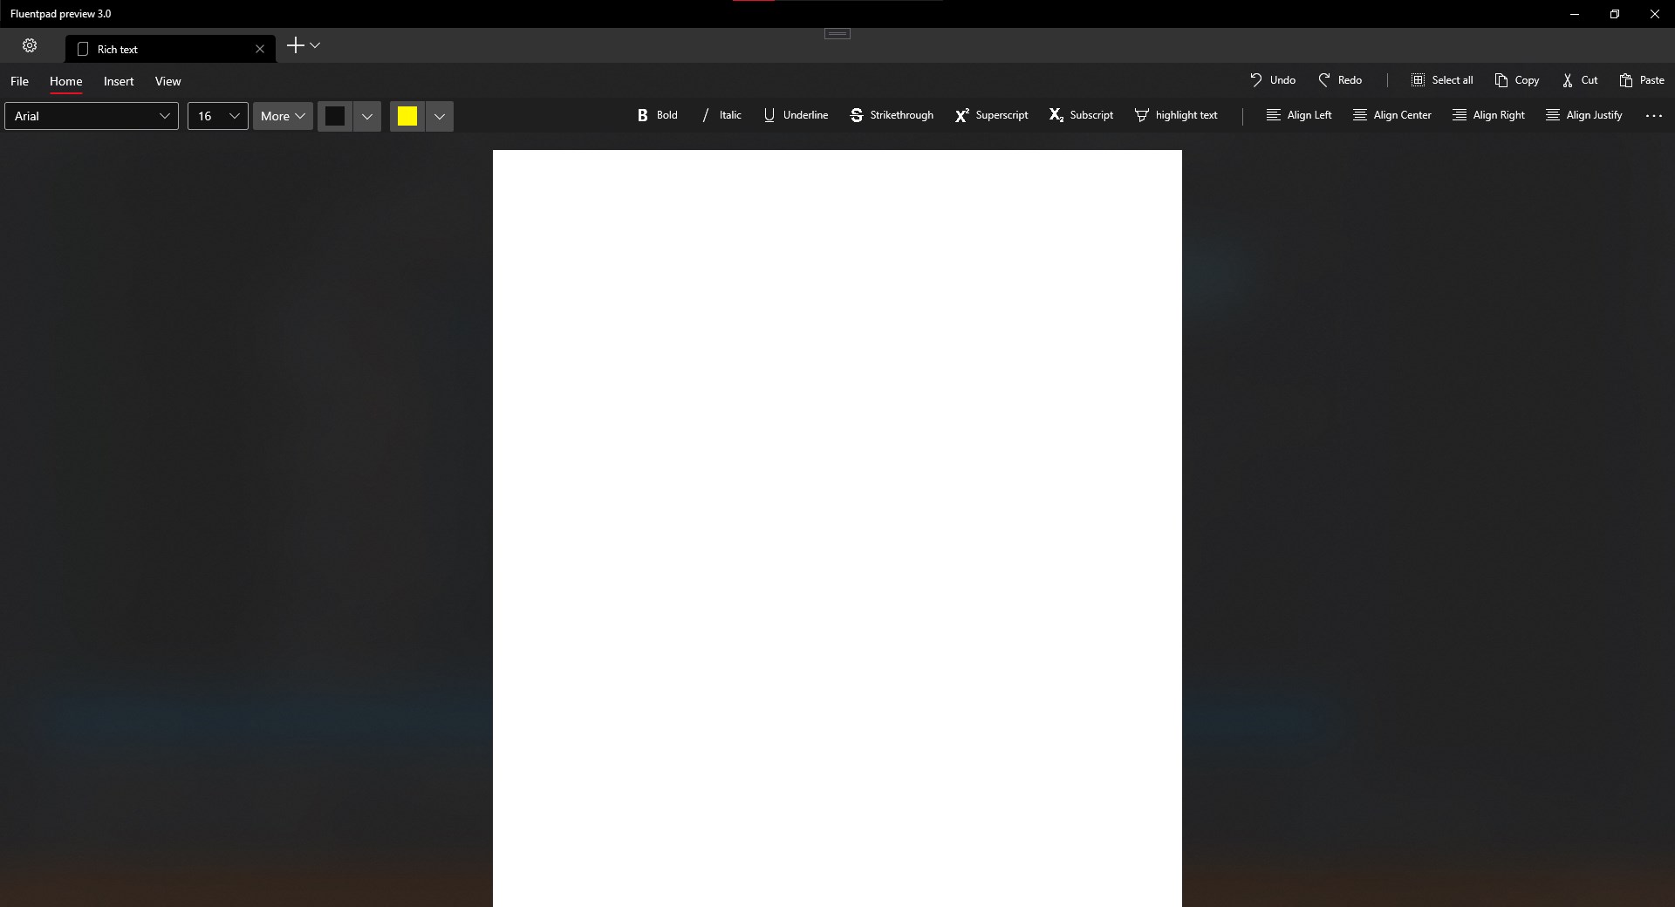Click the Align Center button

pyautogui.click(x=1391, y=115)
